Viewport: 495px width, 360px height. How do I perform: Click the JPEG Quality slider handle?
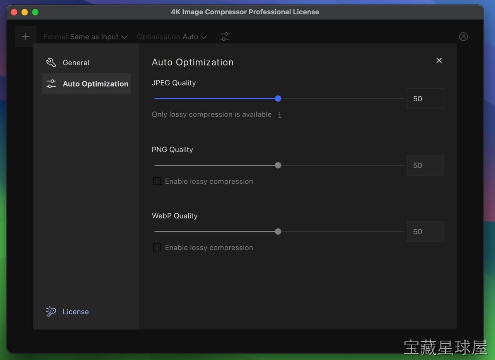[278, 99]
